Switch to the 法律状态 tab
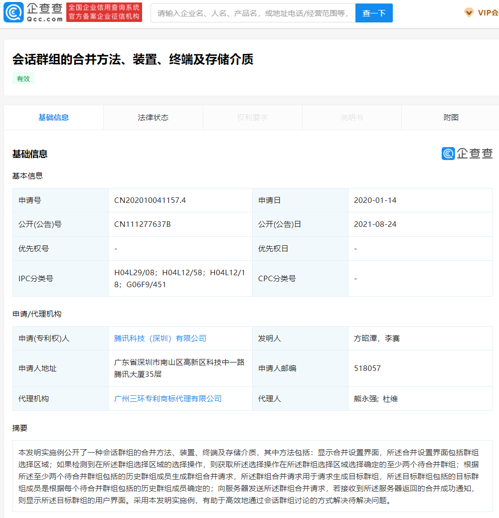Image resolution: width=499 pixels, height=518 pixels. (153, 118)
